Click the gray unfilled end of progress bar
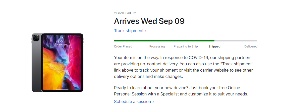The width and height of the screenshot is (281, 109). [236, 40]
